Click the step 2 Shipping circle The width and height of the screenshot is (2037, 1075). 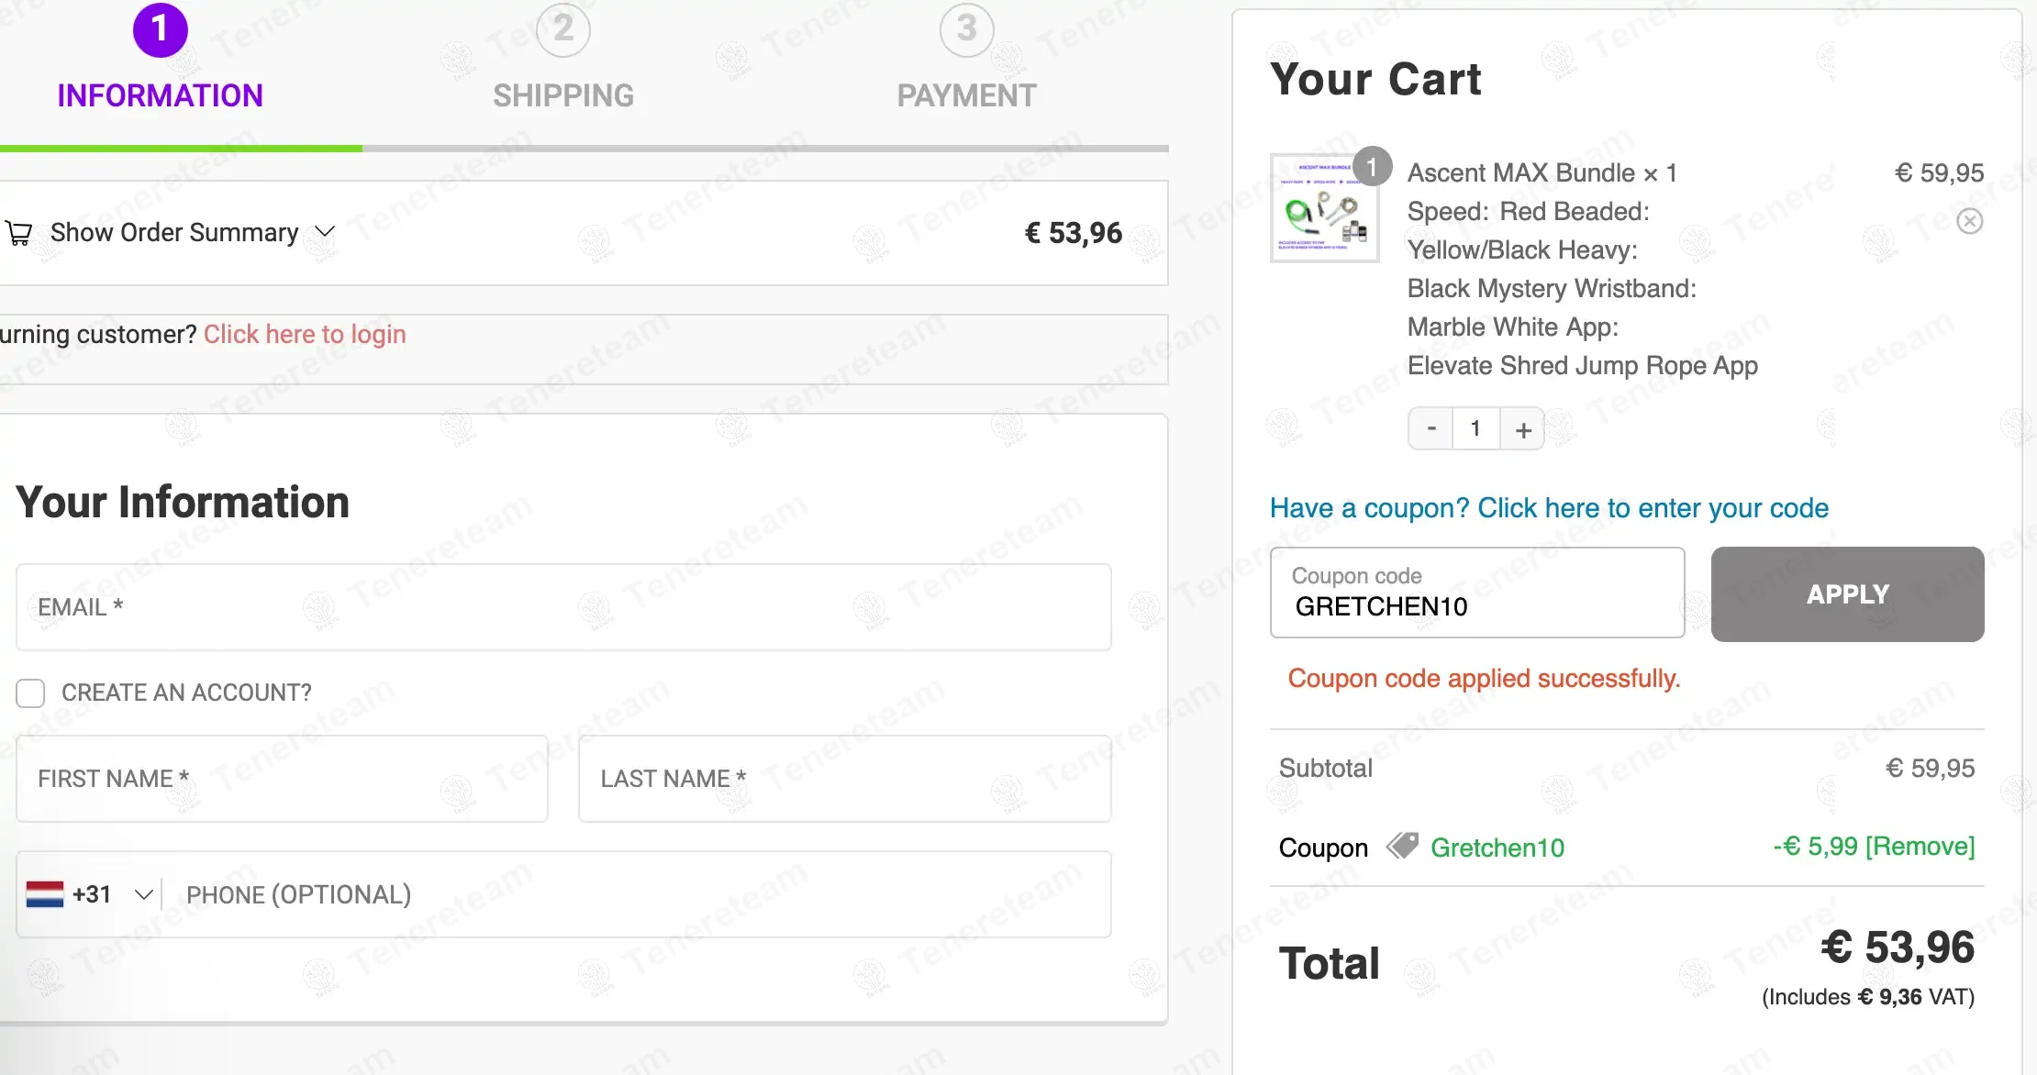click(562, 29)
